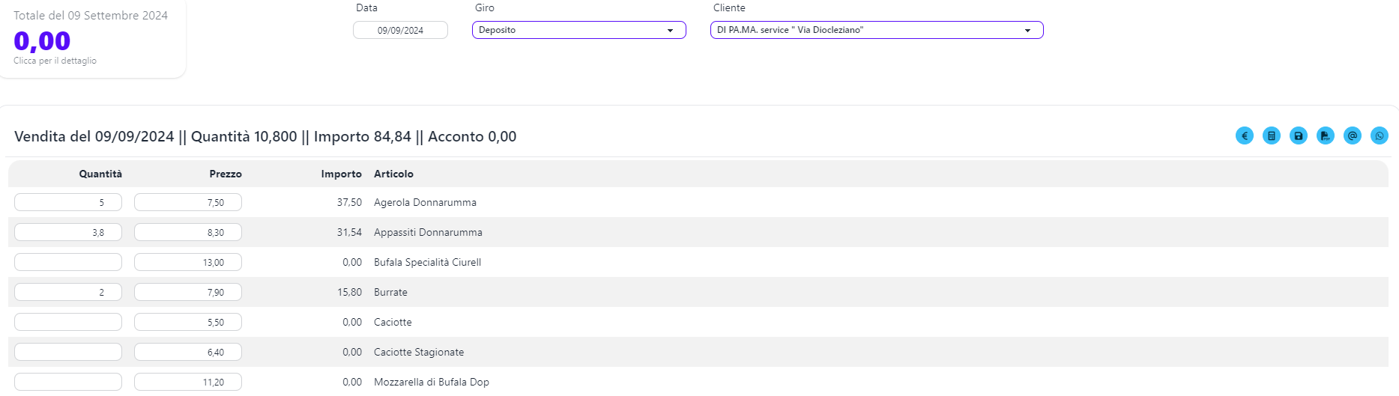Screen dimensions: 1399x396
Task: Edit the price field for Burrate
Action: 187,292
